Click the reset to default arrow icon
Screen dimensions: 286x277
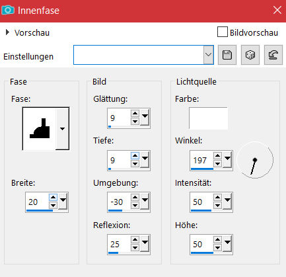click(273, 55)
